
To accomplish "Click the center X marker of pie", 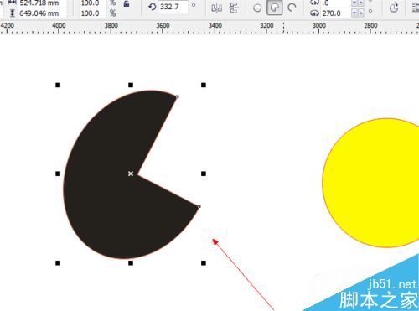I will (131, 174).
